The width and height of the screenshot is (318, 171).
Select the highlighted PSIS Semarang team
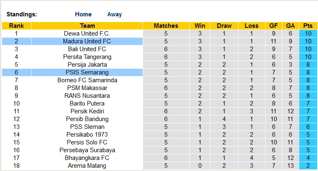87,72
